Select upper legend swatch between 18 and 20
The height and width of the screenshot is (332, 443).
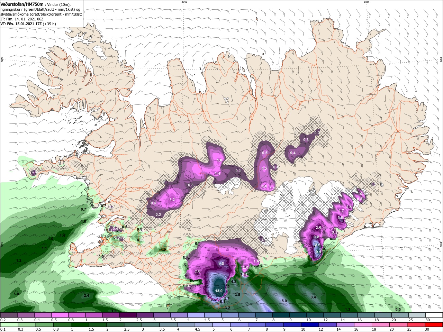click(x=383, y=315)
